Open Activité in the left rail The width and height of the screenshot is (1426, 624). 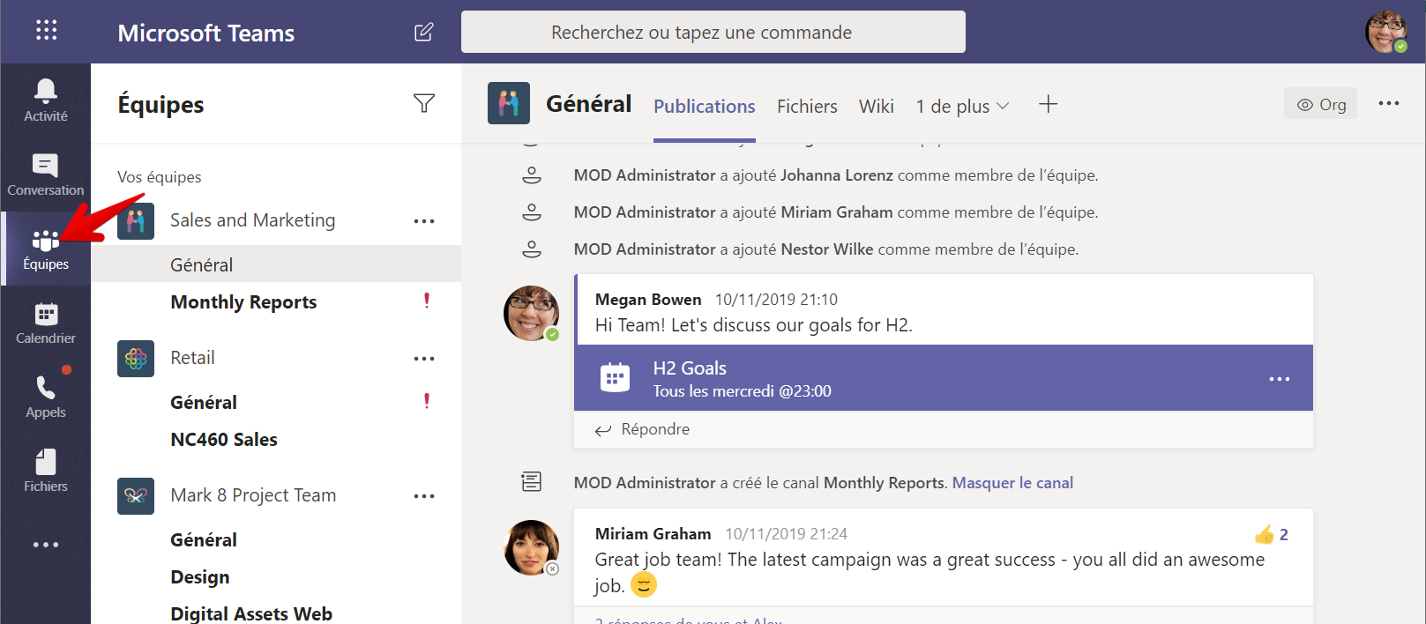coord(46,100)
